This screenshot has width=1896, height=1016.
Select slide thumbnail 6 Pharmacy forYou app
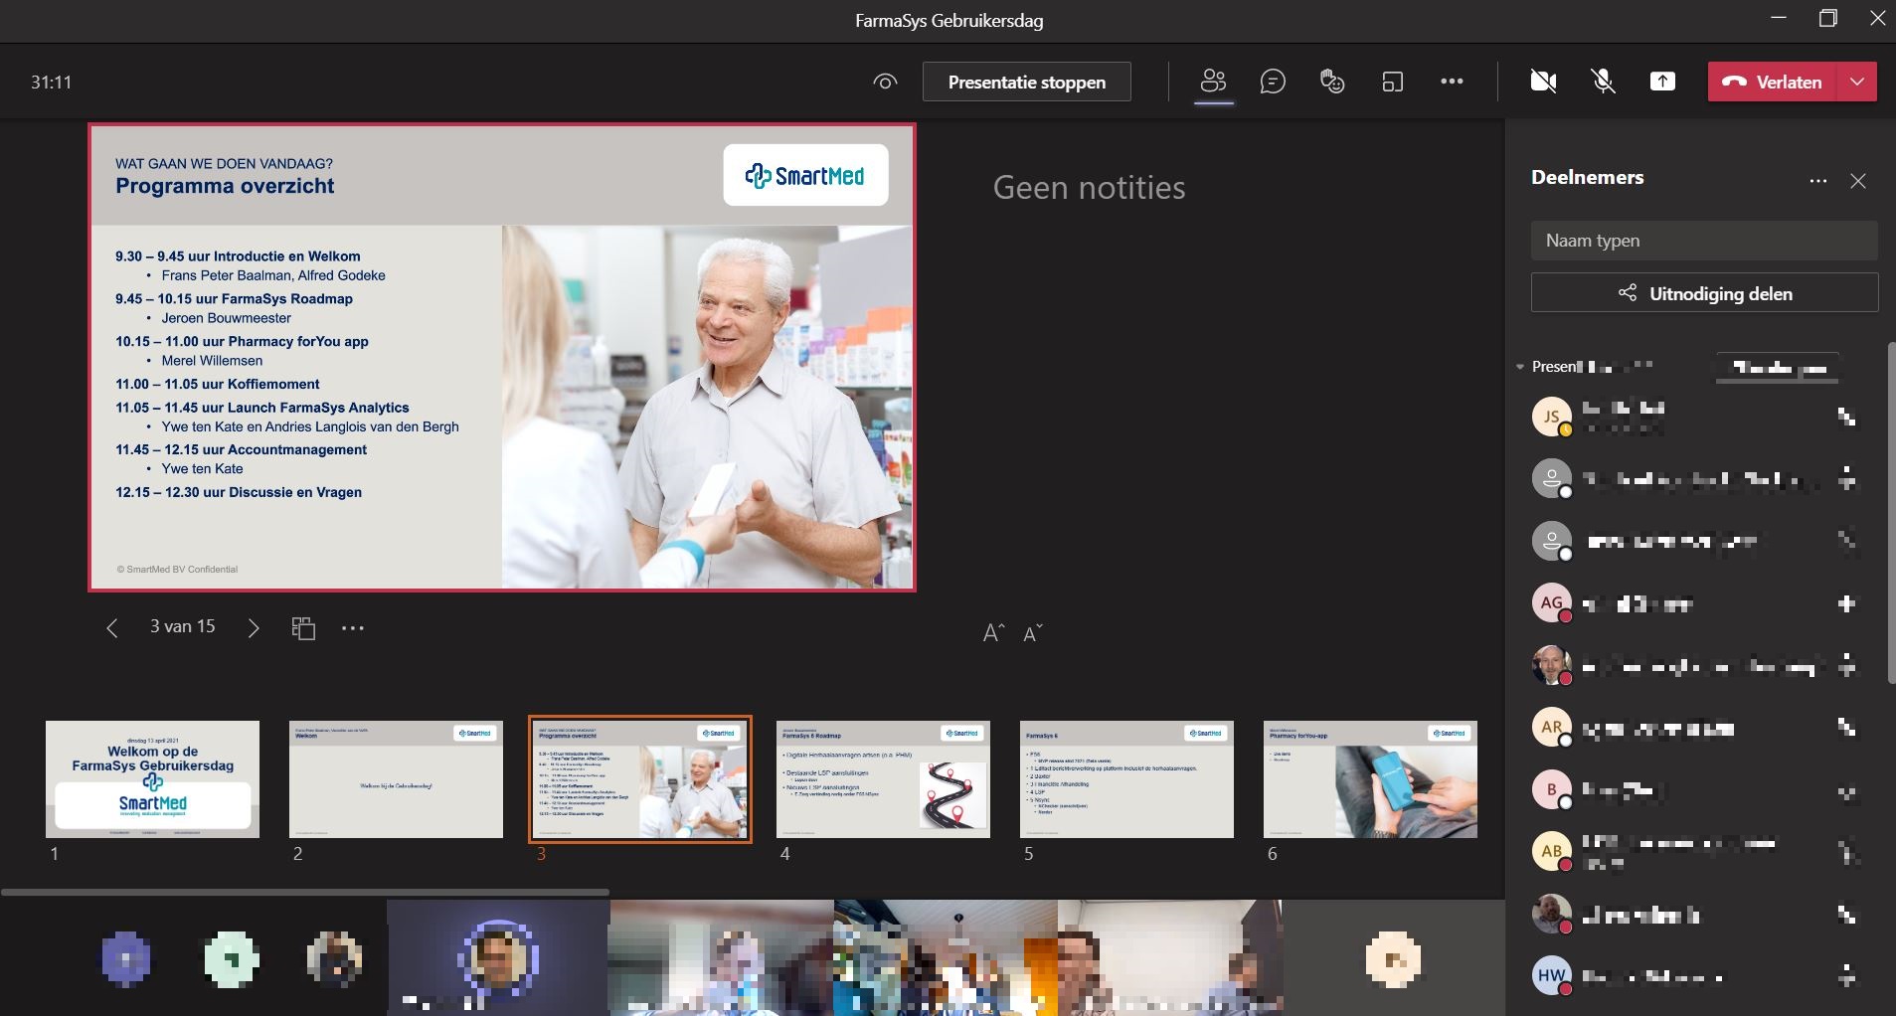coord(1370,779)
